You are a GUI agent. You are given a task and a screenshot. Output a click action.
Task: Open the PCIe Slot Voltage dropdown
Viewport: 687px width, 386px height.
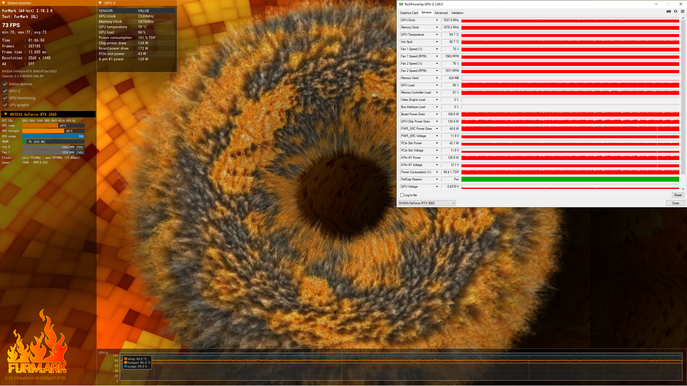coord(437,151)
